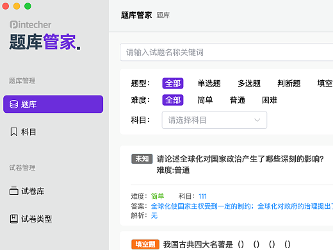333x250 pixels.
Task: Click the green 简单 difficulty value
Action: coord(158,196)
